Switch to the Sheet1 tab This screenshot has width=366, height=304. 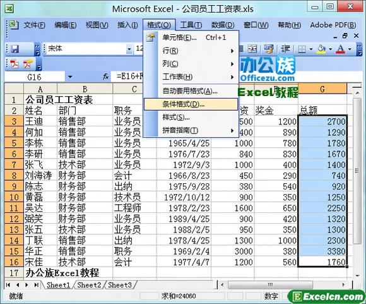click(x=58, y=285)
